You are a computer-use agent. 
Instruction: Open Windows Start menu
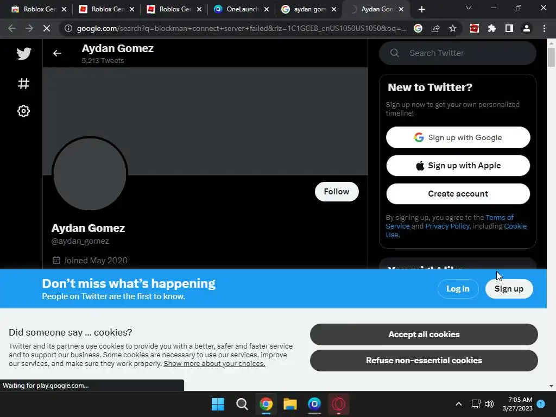coord(218,404)
